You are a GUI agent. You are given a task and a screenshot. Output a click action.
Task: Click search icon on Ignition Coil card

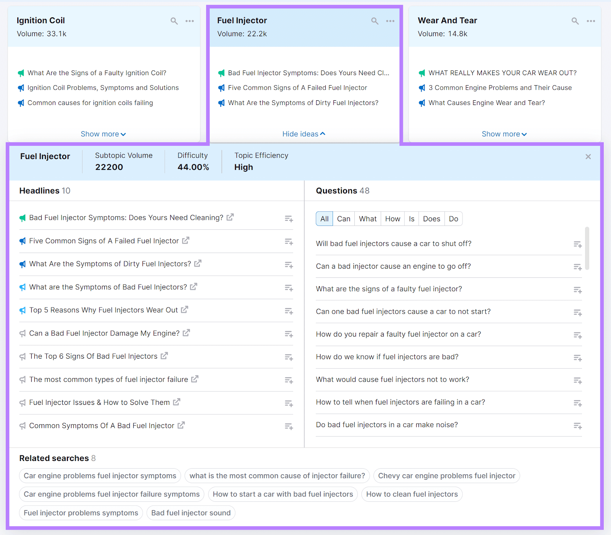(174, 21)
